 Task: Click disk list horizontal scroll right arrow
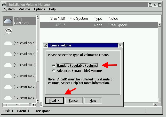pos(34,105)
